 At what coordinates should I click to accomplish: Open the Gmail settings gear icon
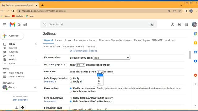point(179,24)
